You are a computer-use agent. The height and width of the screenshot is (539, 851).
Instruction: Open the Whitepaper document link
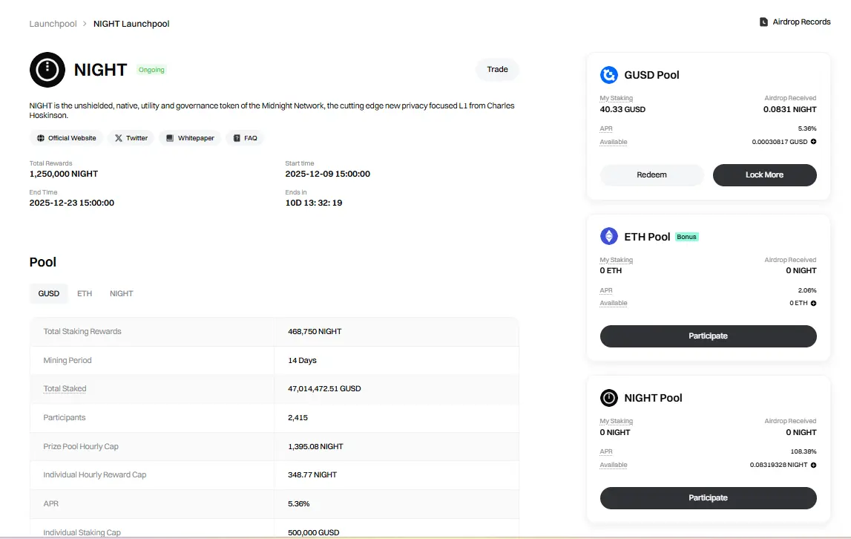coord(190,138)
